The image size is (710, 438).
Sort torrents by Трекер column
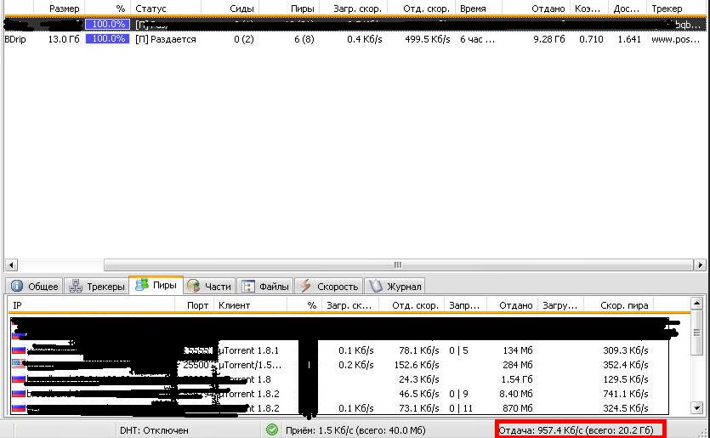coord(677,9)
